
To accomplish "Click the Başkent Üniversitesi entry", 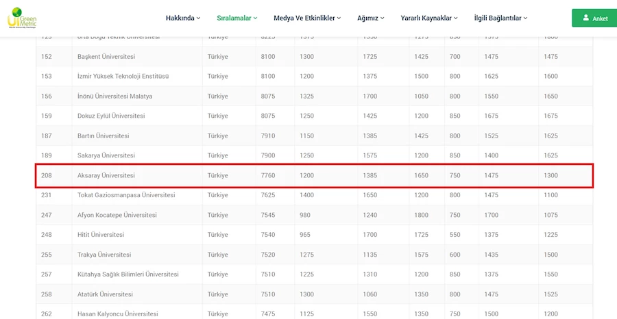I will click(x=106, y=57).
